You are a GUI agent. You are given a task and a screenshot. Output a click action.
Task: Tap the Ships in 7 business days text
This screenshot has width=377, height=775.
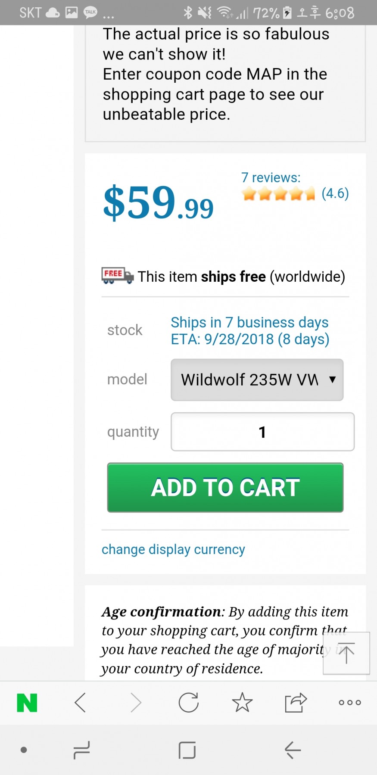[x=249, y=322]
